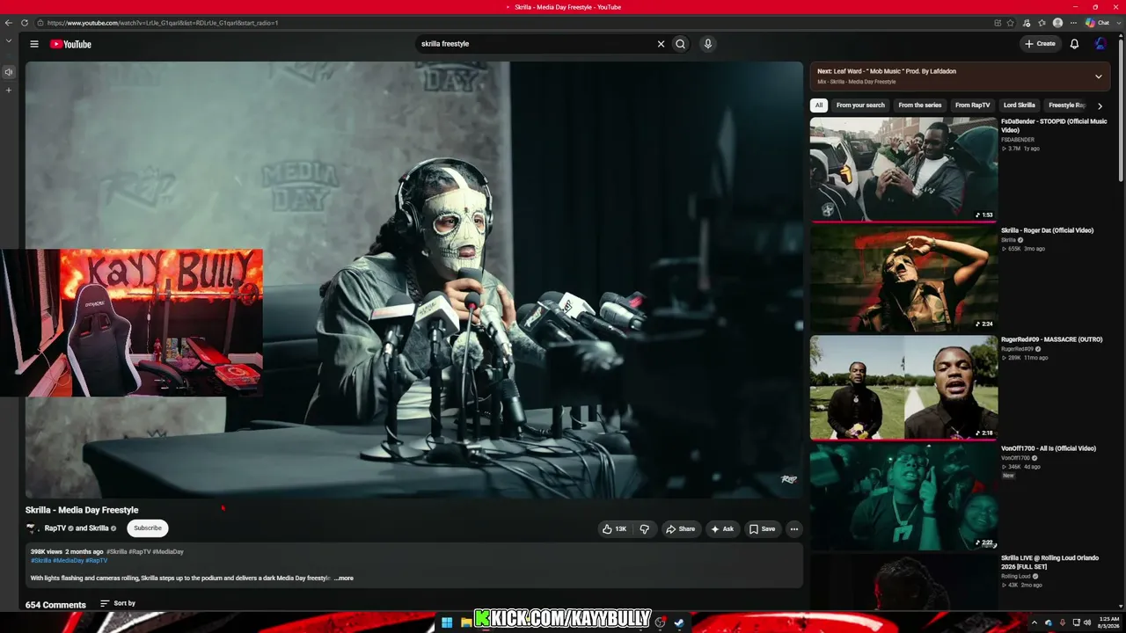Image resolution: width=1126 pixels, height=633 pixels.
Task: Select the 'Lord Skrilla' chip
Action: click(1020, 105)
